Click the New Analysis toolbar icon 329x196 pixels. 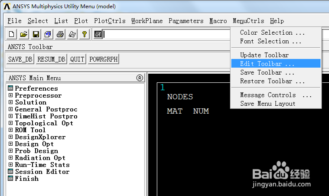(x=12, y=34)
